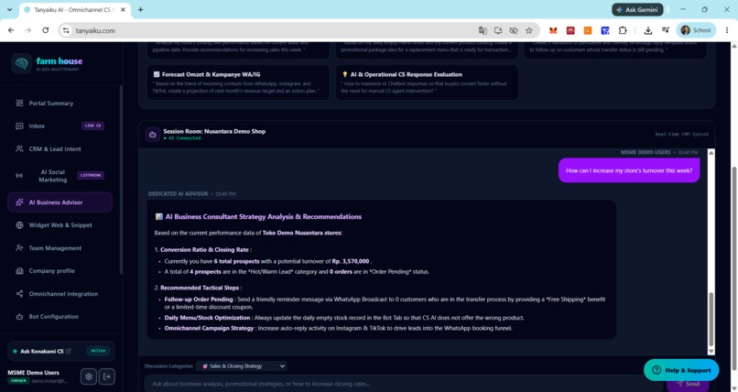Select Forecast Omzet & Kampanye WA/IG prompt card

tap(238, 82)
